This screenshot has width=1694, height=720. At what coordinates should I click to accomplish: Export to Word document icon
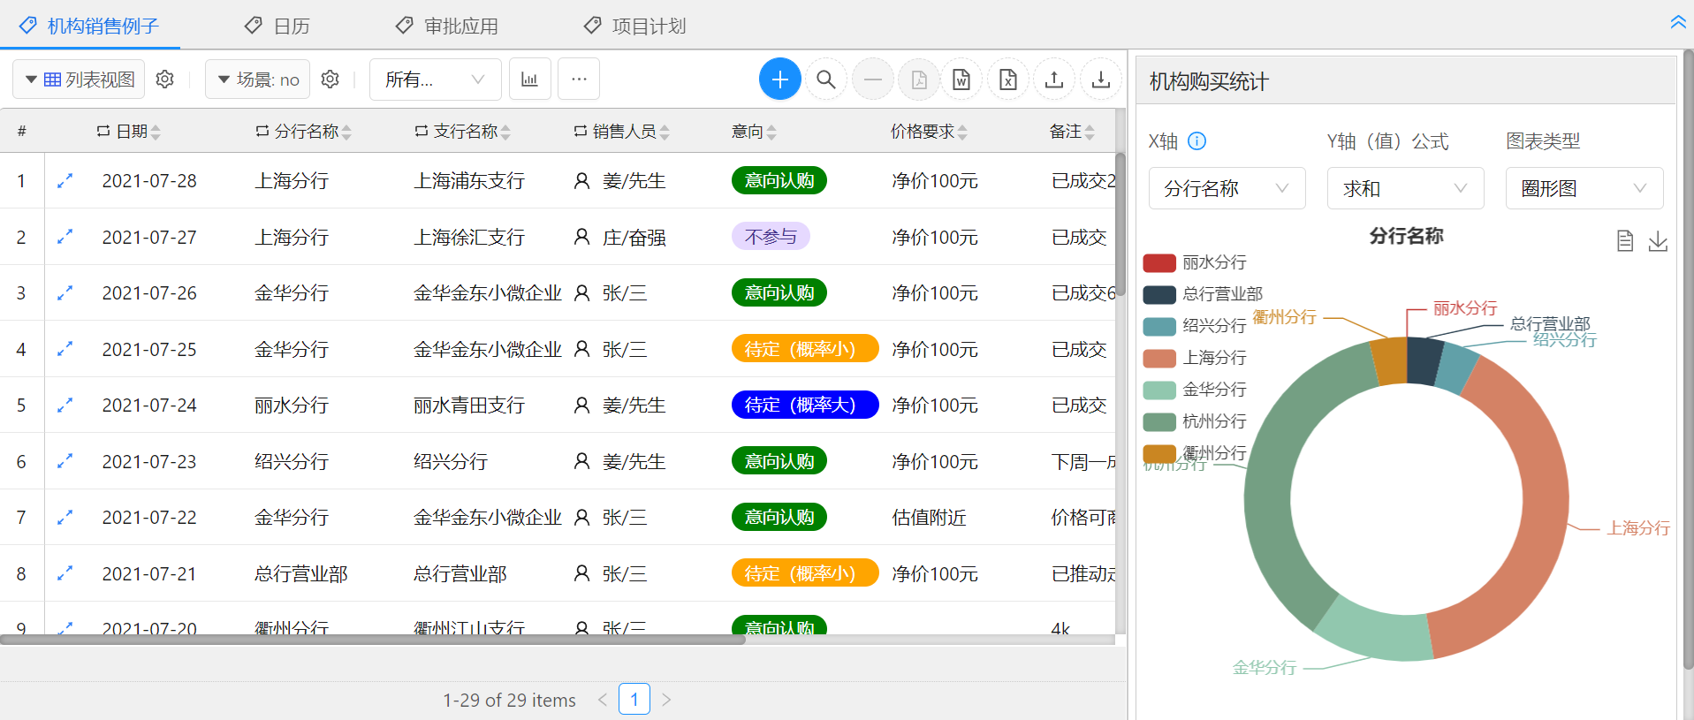961,80
